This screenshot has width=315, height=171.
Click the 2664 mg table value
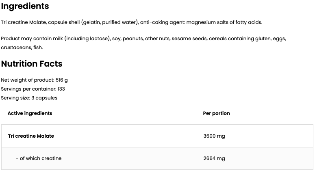click(x=214, y=158)
